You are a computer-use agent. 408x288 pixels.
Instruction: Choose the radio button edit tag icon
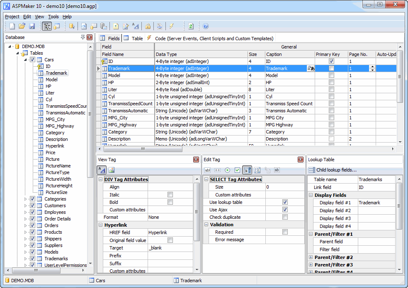(227, 170)
